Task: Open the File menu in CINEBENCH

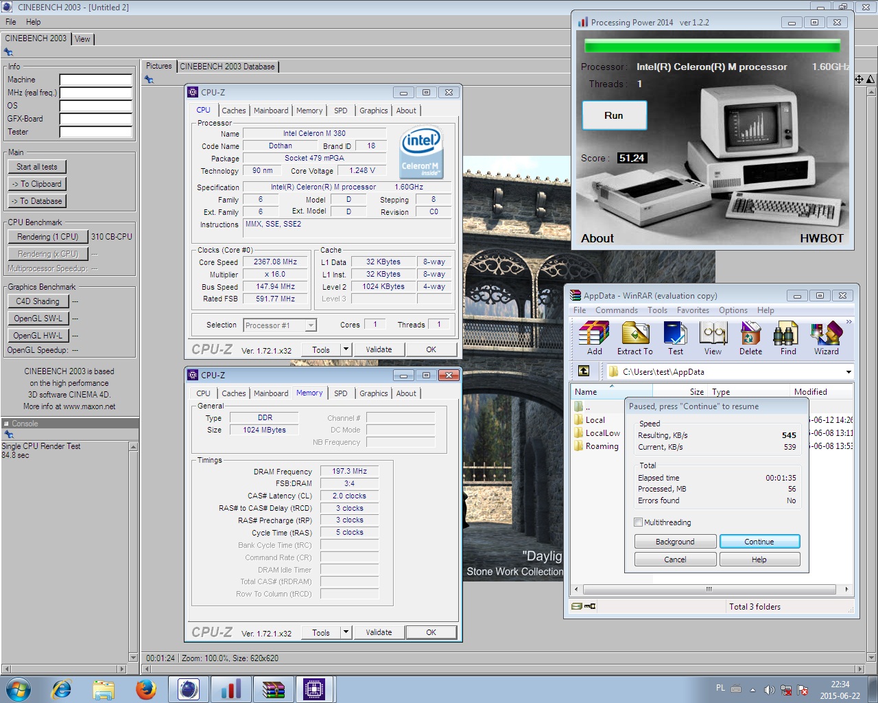Action: 11,22
